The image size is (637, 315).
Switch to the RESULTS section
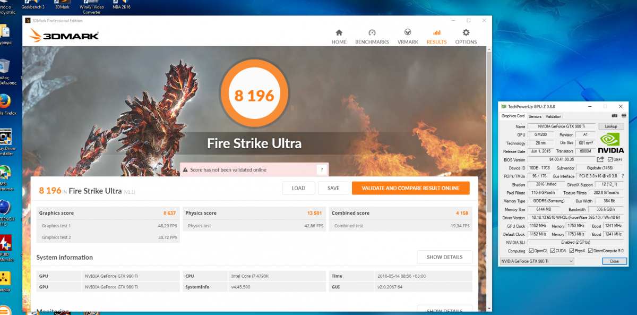(x=436, y=37)
